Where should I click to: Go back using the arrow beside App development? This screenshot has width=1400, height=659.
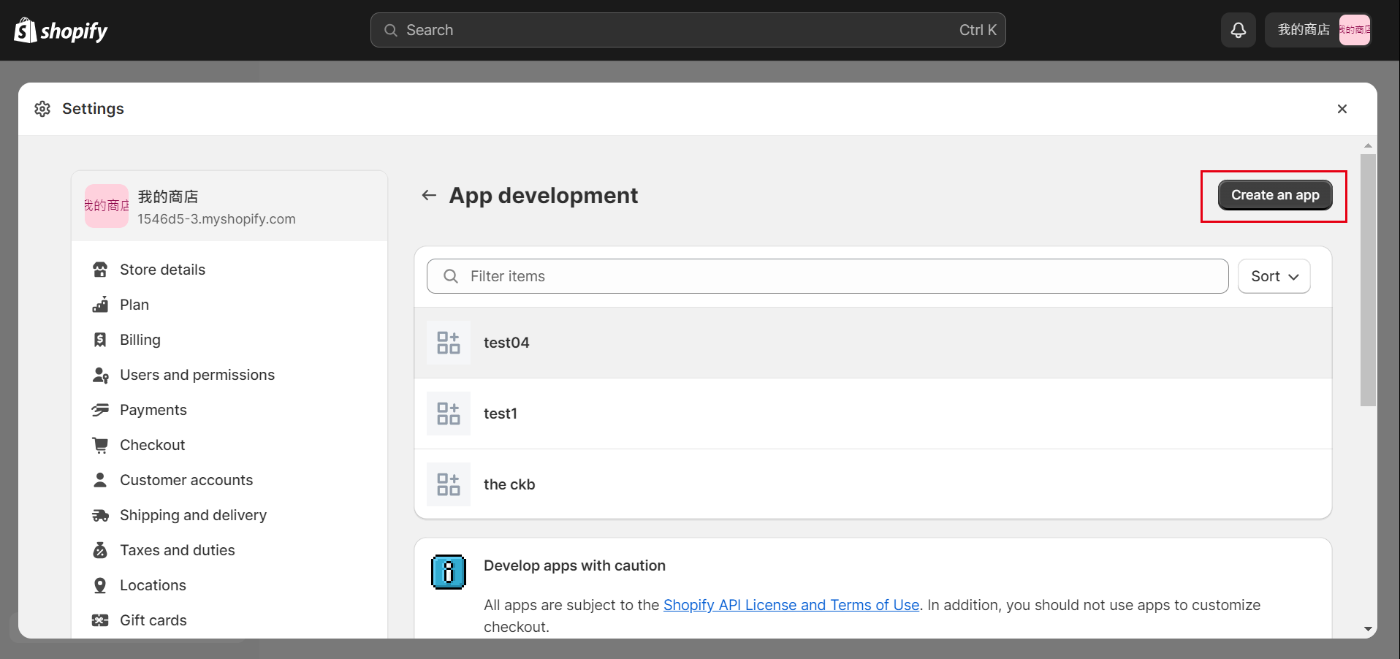(429, 195)
